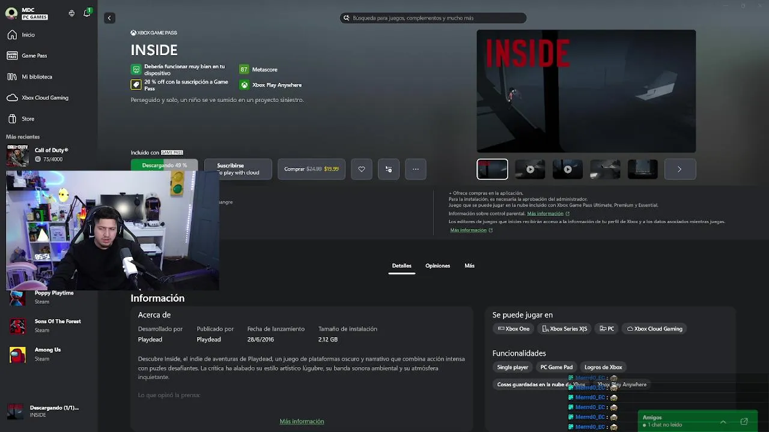
Task: Click the Playdead developer name
Action: (x=150, y=340)
